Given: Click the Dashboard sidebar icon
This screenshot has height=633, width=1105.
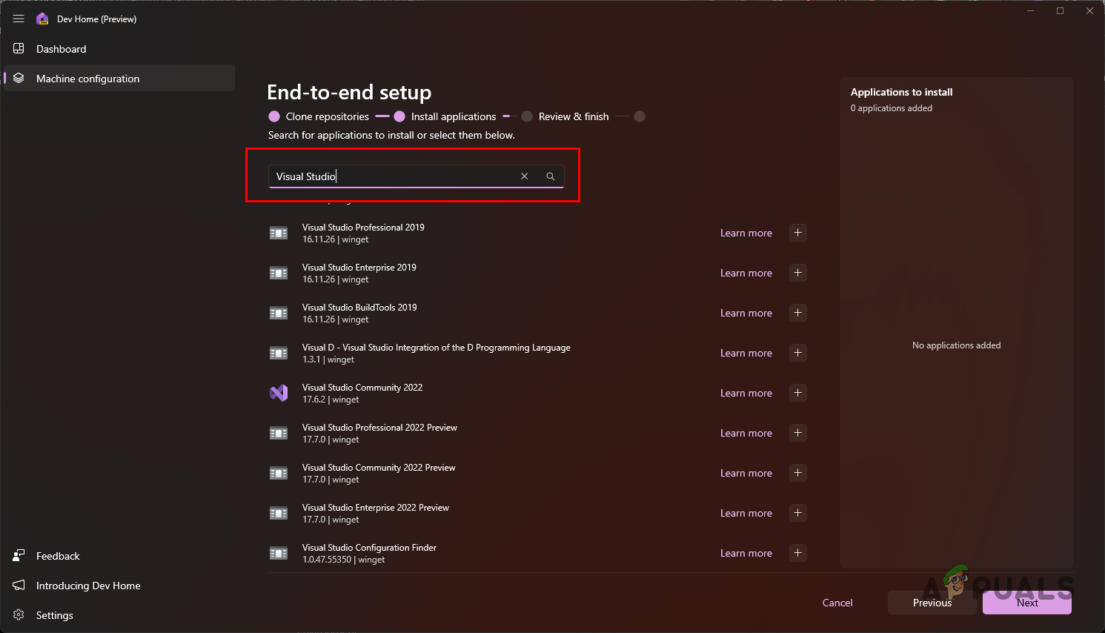Looking at the screenshot, I should 18,48.
